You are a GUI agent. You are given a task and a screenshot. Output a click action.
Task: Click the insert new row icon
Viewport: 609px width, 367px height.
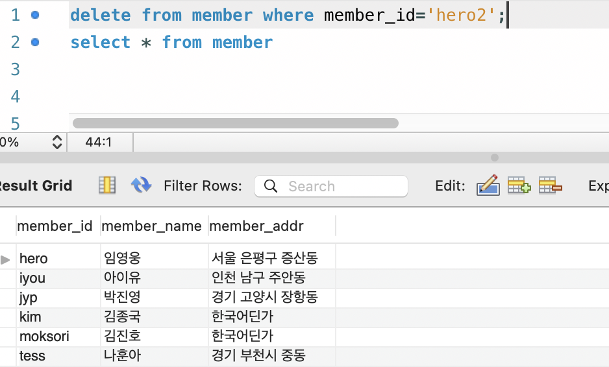pos(519,185)
